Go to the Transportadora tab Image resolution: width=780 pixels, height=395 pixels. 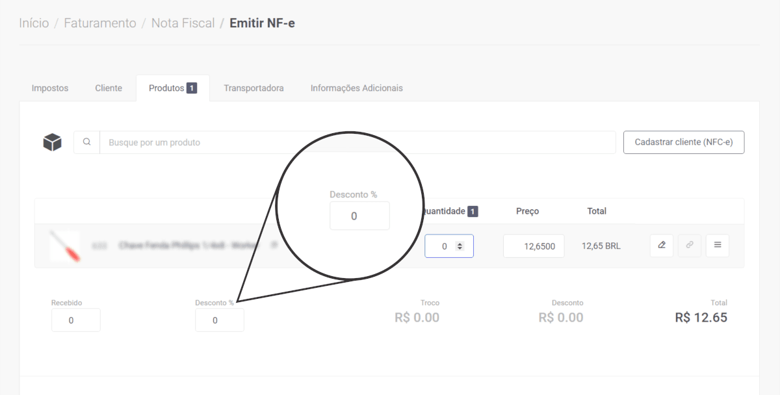pyautogui.click(x=253, y=88)
